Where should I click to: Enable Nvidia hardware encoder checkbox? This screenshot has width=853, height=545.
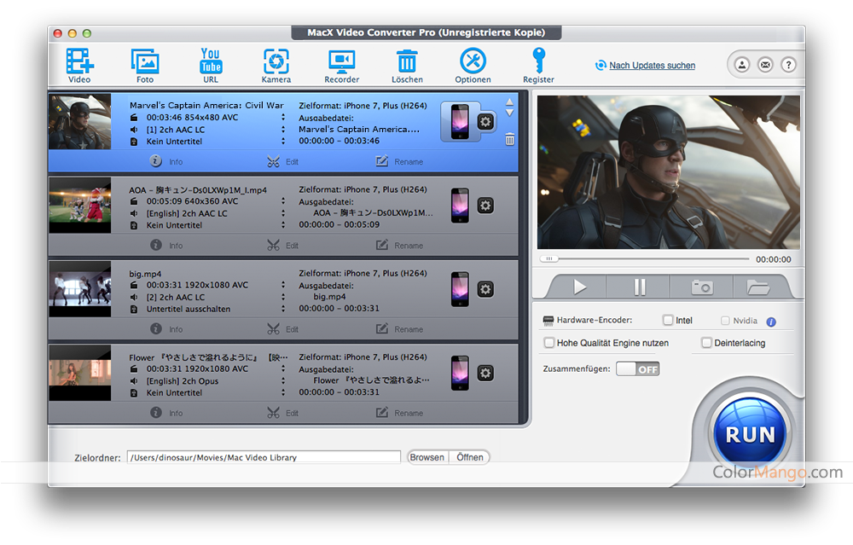(725, 321)
